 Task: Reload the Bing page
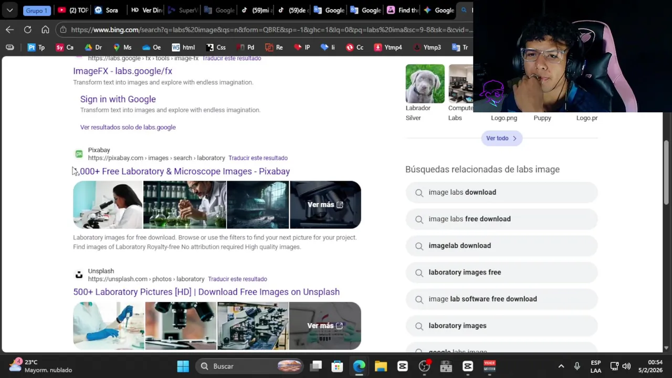(27, 30)
